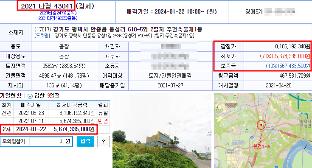Screen dimensions: 312x168
Task: Click the 최저매각금액 column header
Action: click(72, 105)
